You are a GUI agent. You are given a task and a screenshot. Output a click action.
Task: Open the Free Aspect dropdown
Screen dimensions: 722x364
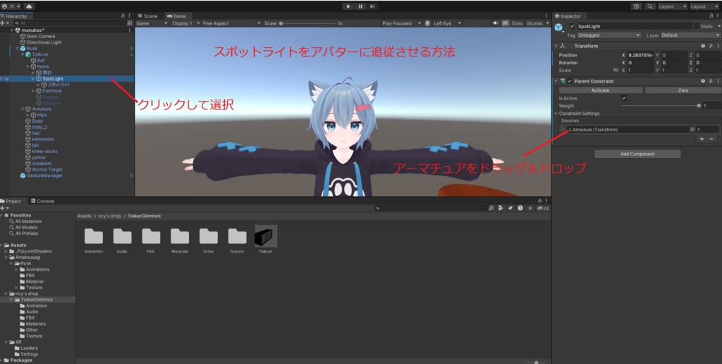click(x=231, y=23)
